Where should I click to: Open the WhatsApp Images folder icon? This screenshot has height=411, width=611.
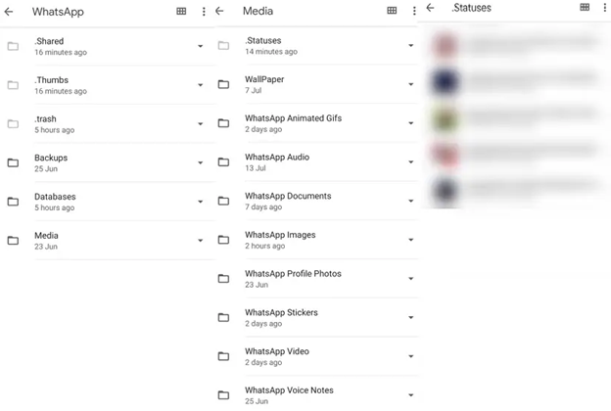tap(223, 240)
